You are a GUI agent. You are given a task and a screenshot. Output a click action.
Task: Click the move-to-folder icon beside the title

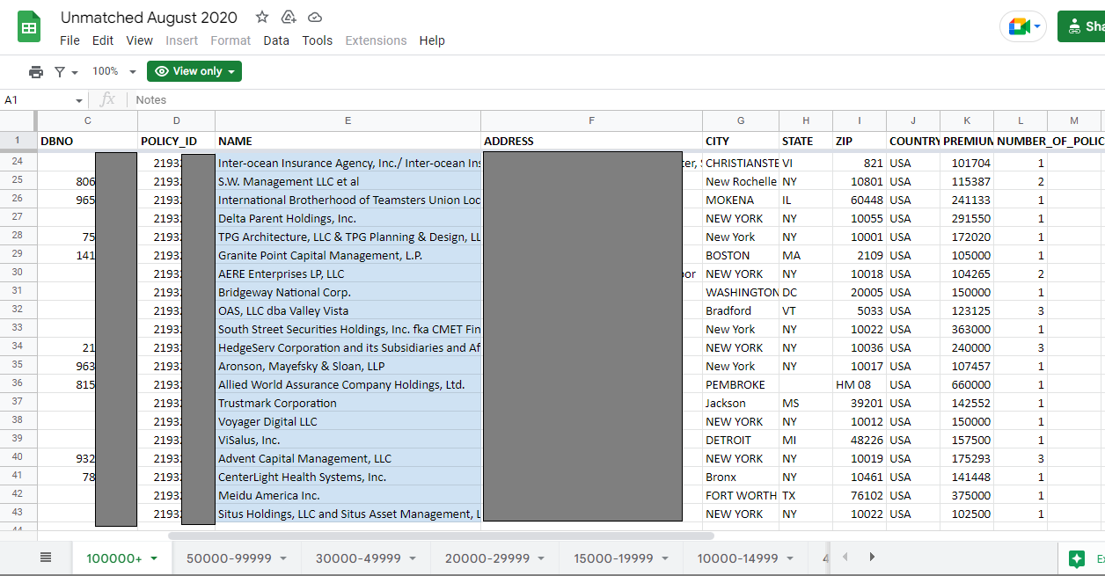tap(288, 18)
